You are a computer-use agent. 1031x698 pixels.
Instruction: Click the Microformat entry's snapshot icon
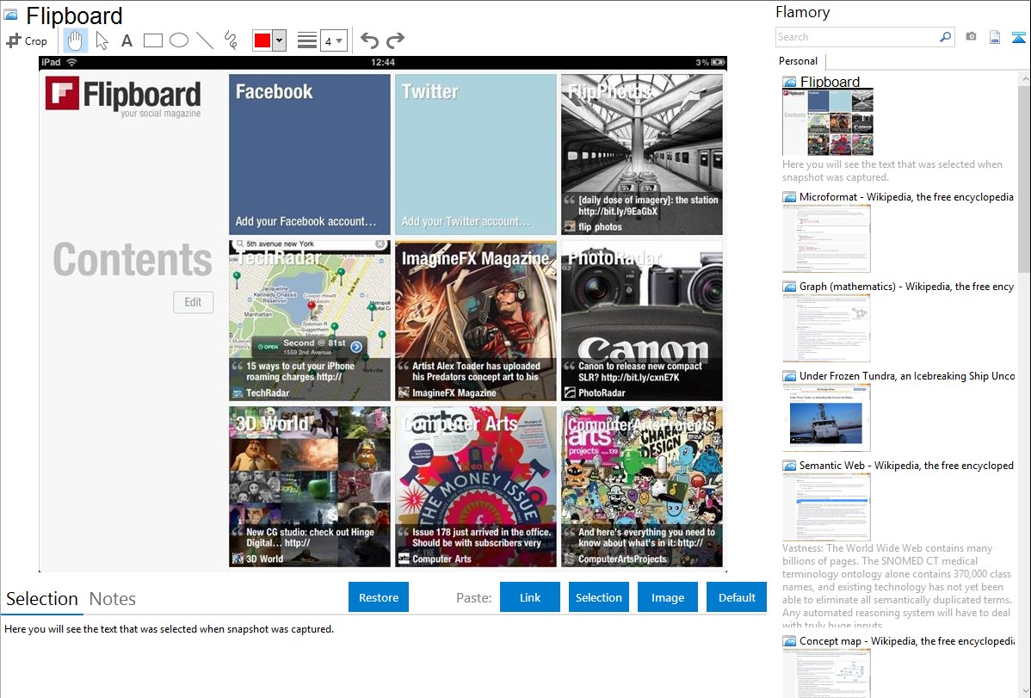(789, 197)
